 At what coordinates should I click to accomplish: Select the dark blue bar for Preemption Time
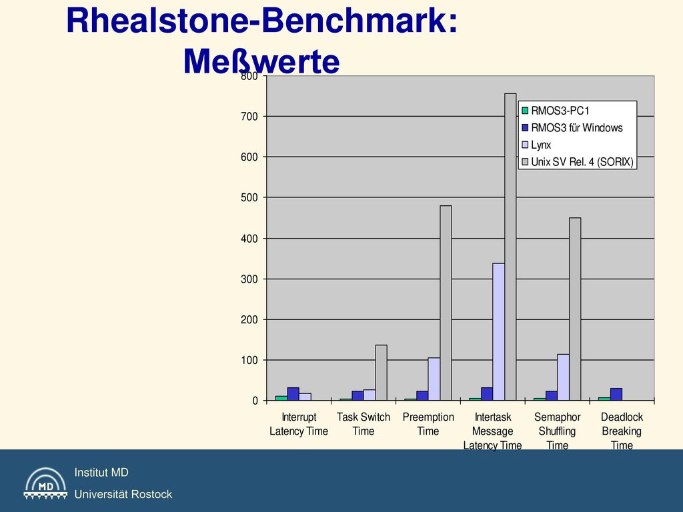pos(422,396)
